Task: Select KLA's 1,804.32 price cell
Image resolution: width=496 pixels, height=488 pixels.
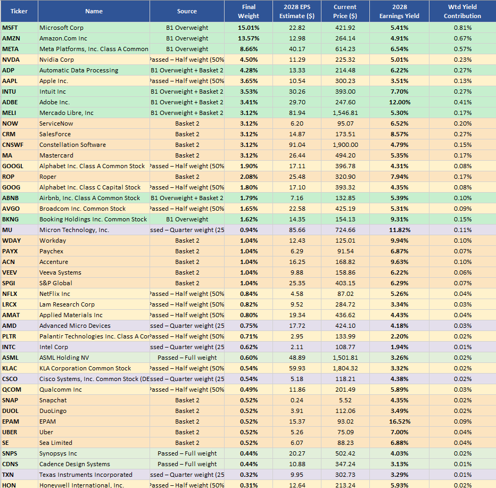Action: click(345, 368)
